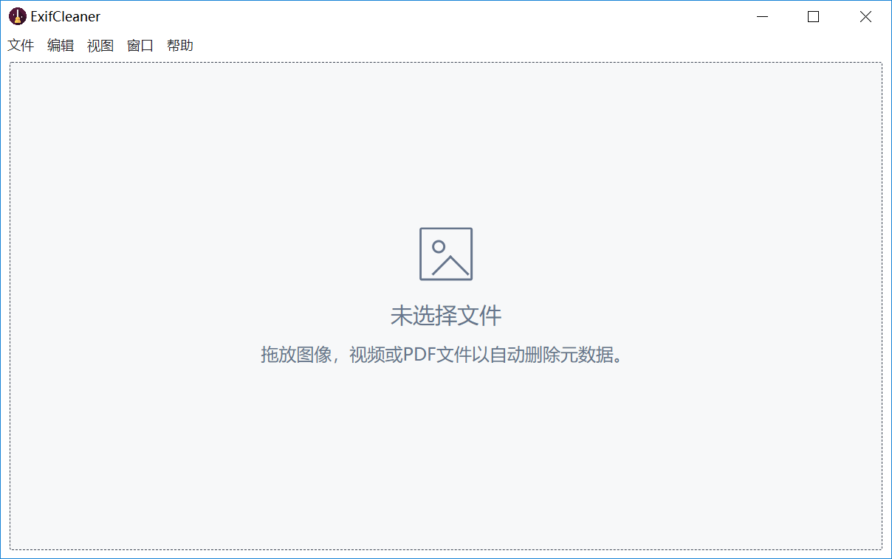Open the 视图 menu
Screen dimensions: 892x559
click(x=100, y=46)
